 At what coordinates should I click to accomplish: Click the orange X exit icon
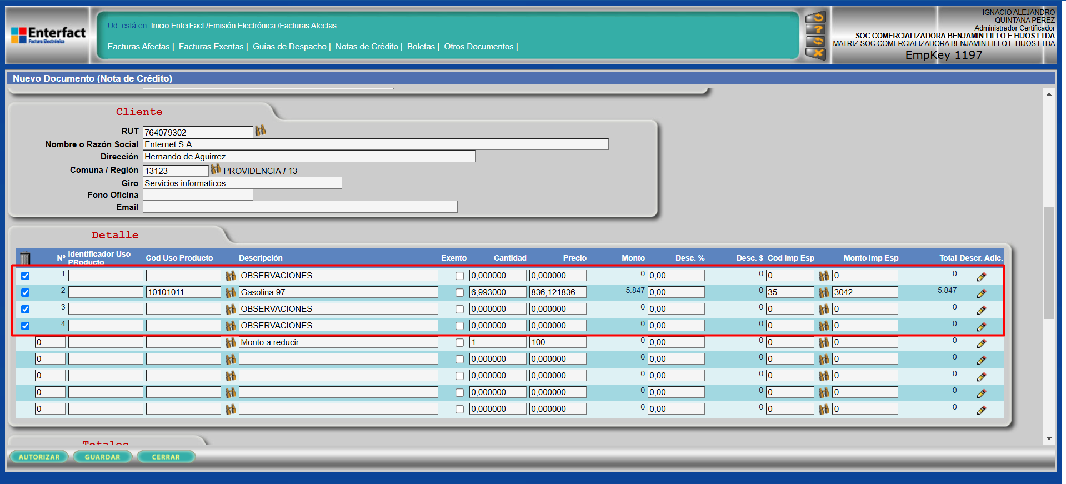pos(815,54)
